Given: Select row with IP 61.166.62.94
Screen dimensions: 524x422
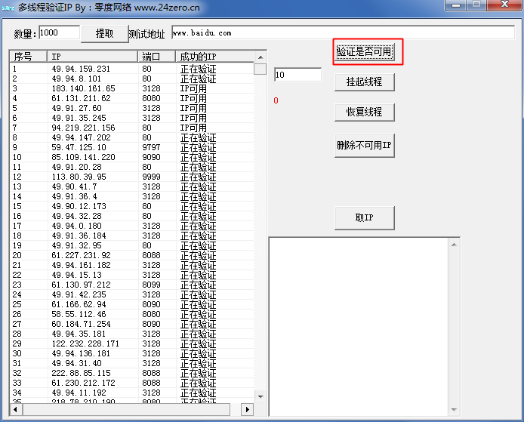Looking at the screenshot, I should click(x=131, y=304).
